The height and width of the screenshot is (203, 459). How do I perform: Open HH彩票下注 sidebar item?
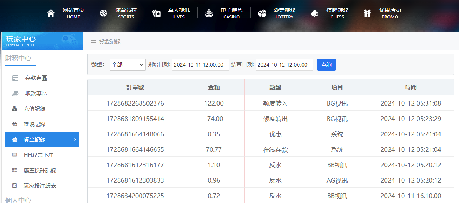(38, 155)
